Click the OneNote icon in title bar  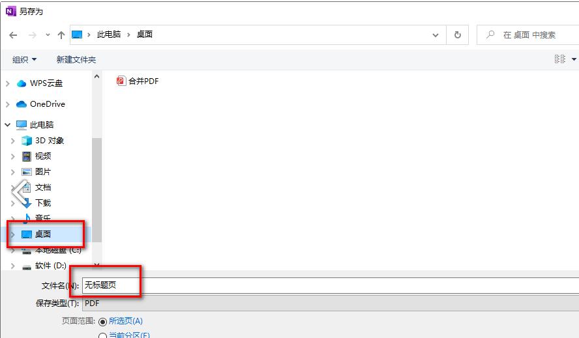click(x=10, y=12)
